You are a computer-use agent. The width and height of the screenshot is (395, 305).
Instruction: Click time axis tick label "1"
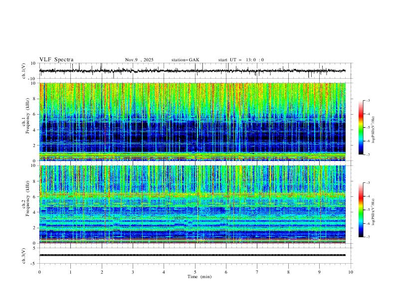70,272
